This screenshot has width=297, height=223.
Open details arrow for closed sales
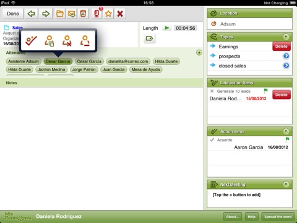(x=286, y=66)
